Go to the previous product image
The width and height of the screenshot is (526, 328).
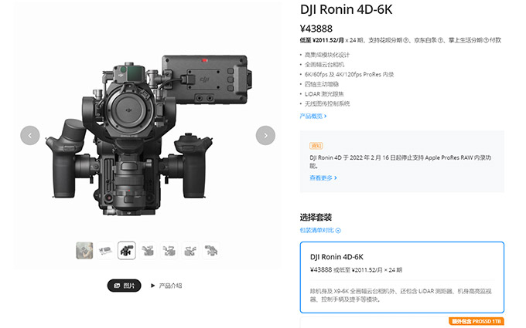pyautogui.click(x=29, y=135)
